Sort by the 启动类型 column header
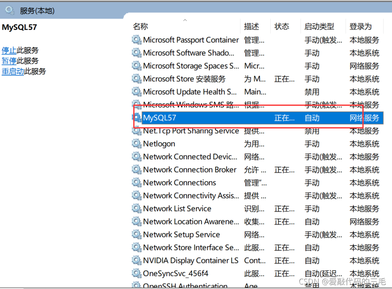This screenshot has width=392, height=289. tap(319, 26)
